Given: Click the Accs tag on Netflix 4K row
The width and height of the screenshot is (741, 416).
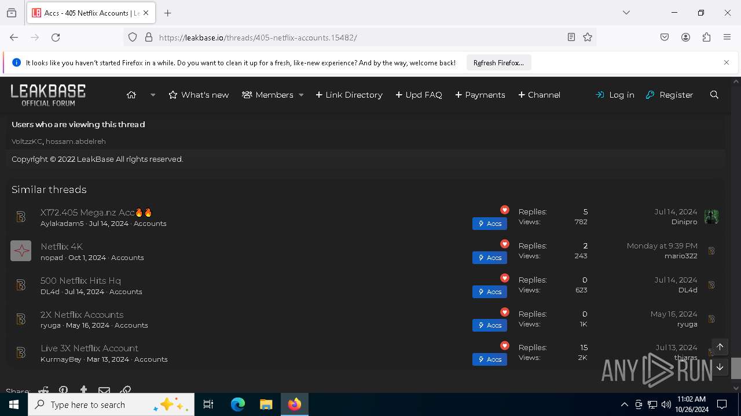Looking at the screenshot, I should 490,257.
